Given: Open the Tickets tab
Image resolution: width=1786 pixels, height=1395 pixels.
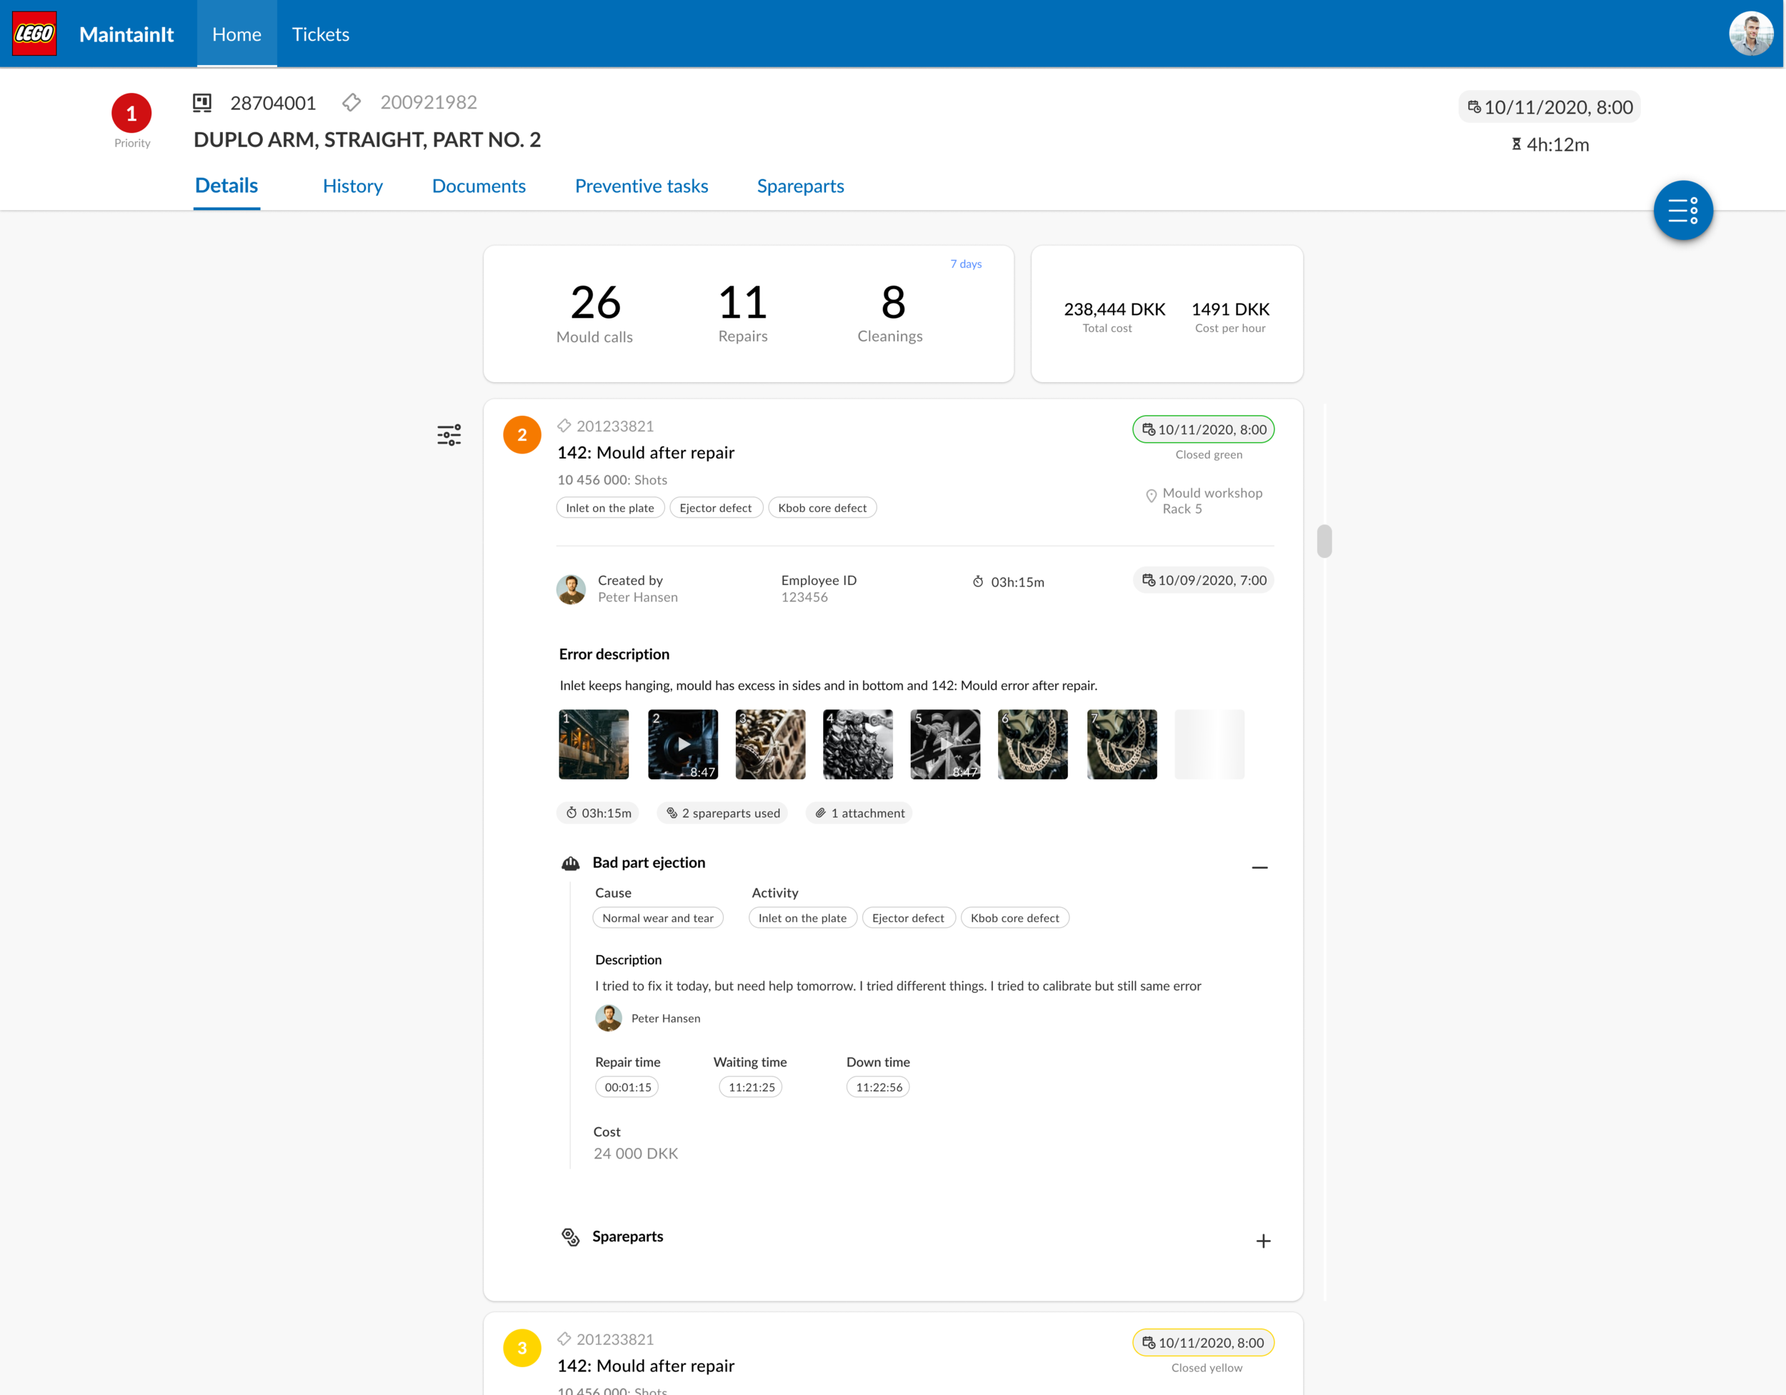Looking at the screenshot, I should (x=321, y=34).
